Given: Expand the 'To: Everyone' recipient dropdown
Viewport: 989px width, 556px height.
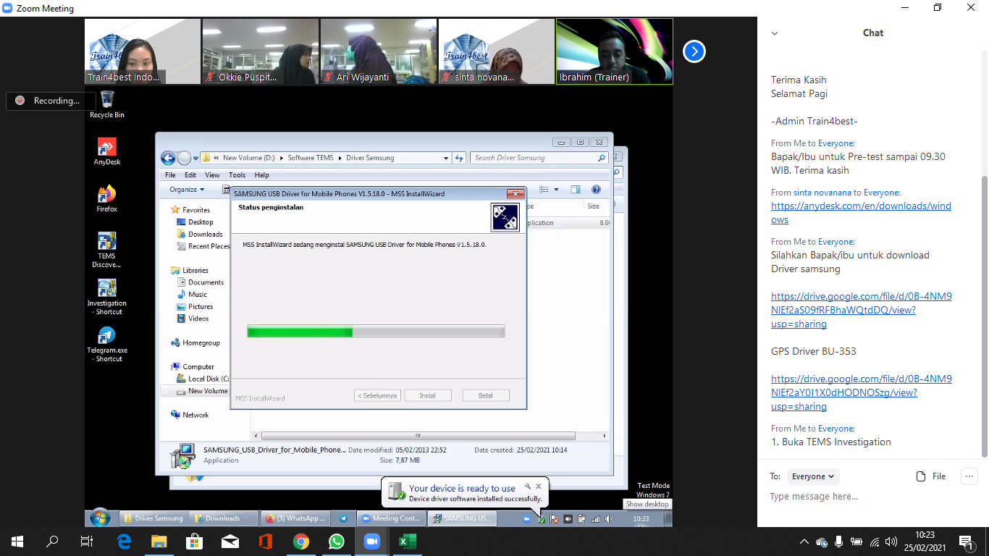Looking at the screenshot, I should coord(812,476).
